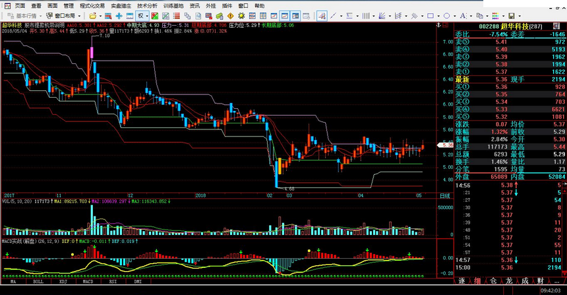Click the 买① bid price 5.36
The height and width of the screenshot is (295, 567).
501,87
